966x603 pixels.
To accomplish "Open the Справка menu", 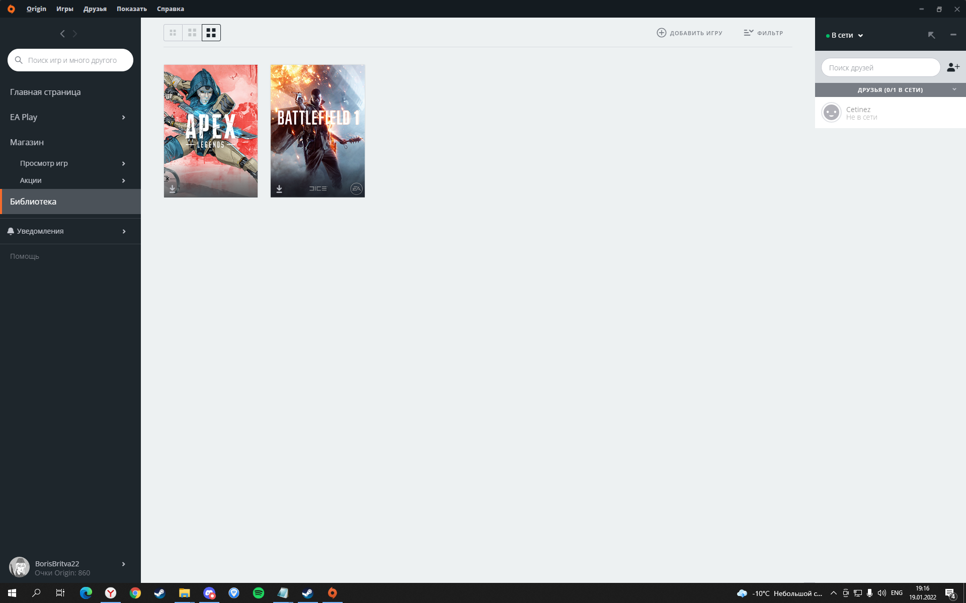I will [x=171, y=9].
